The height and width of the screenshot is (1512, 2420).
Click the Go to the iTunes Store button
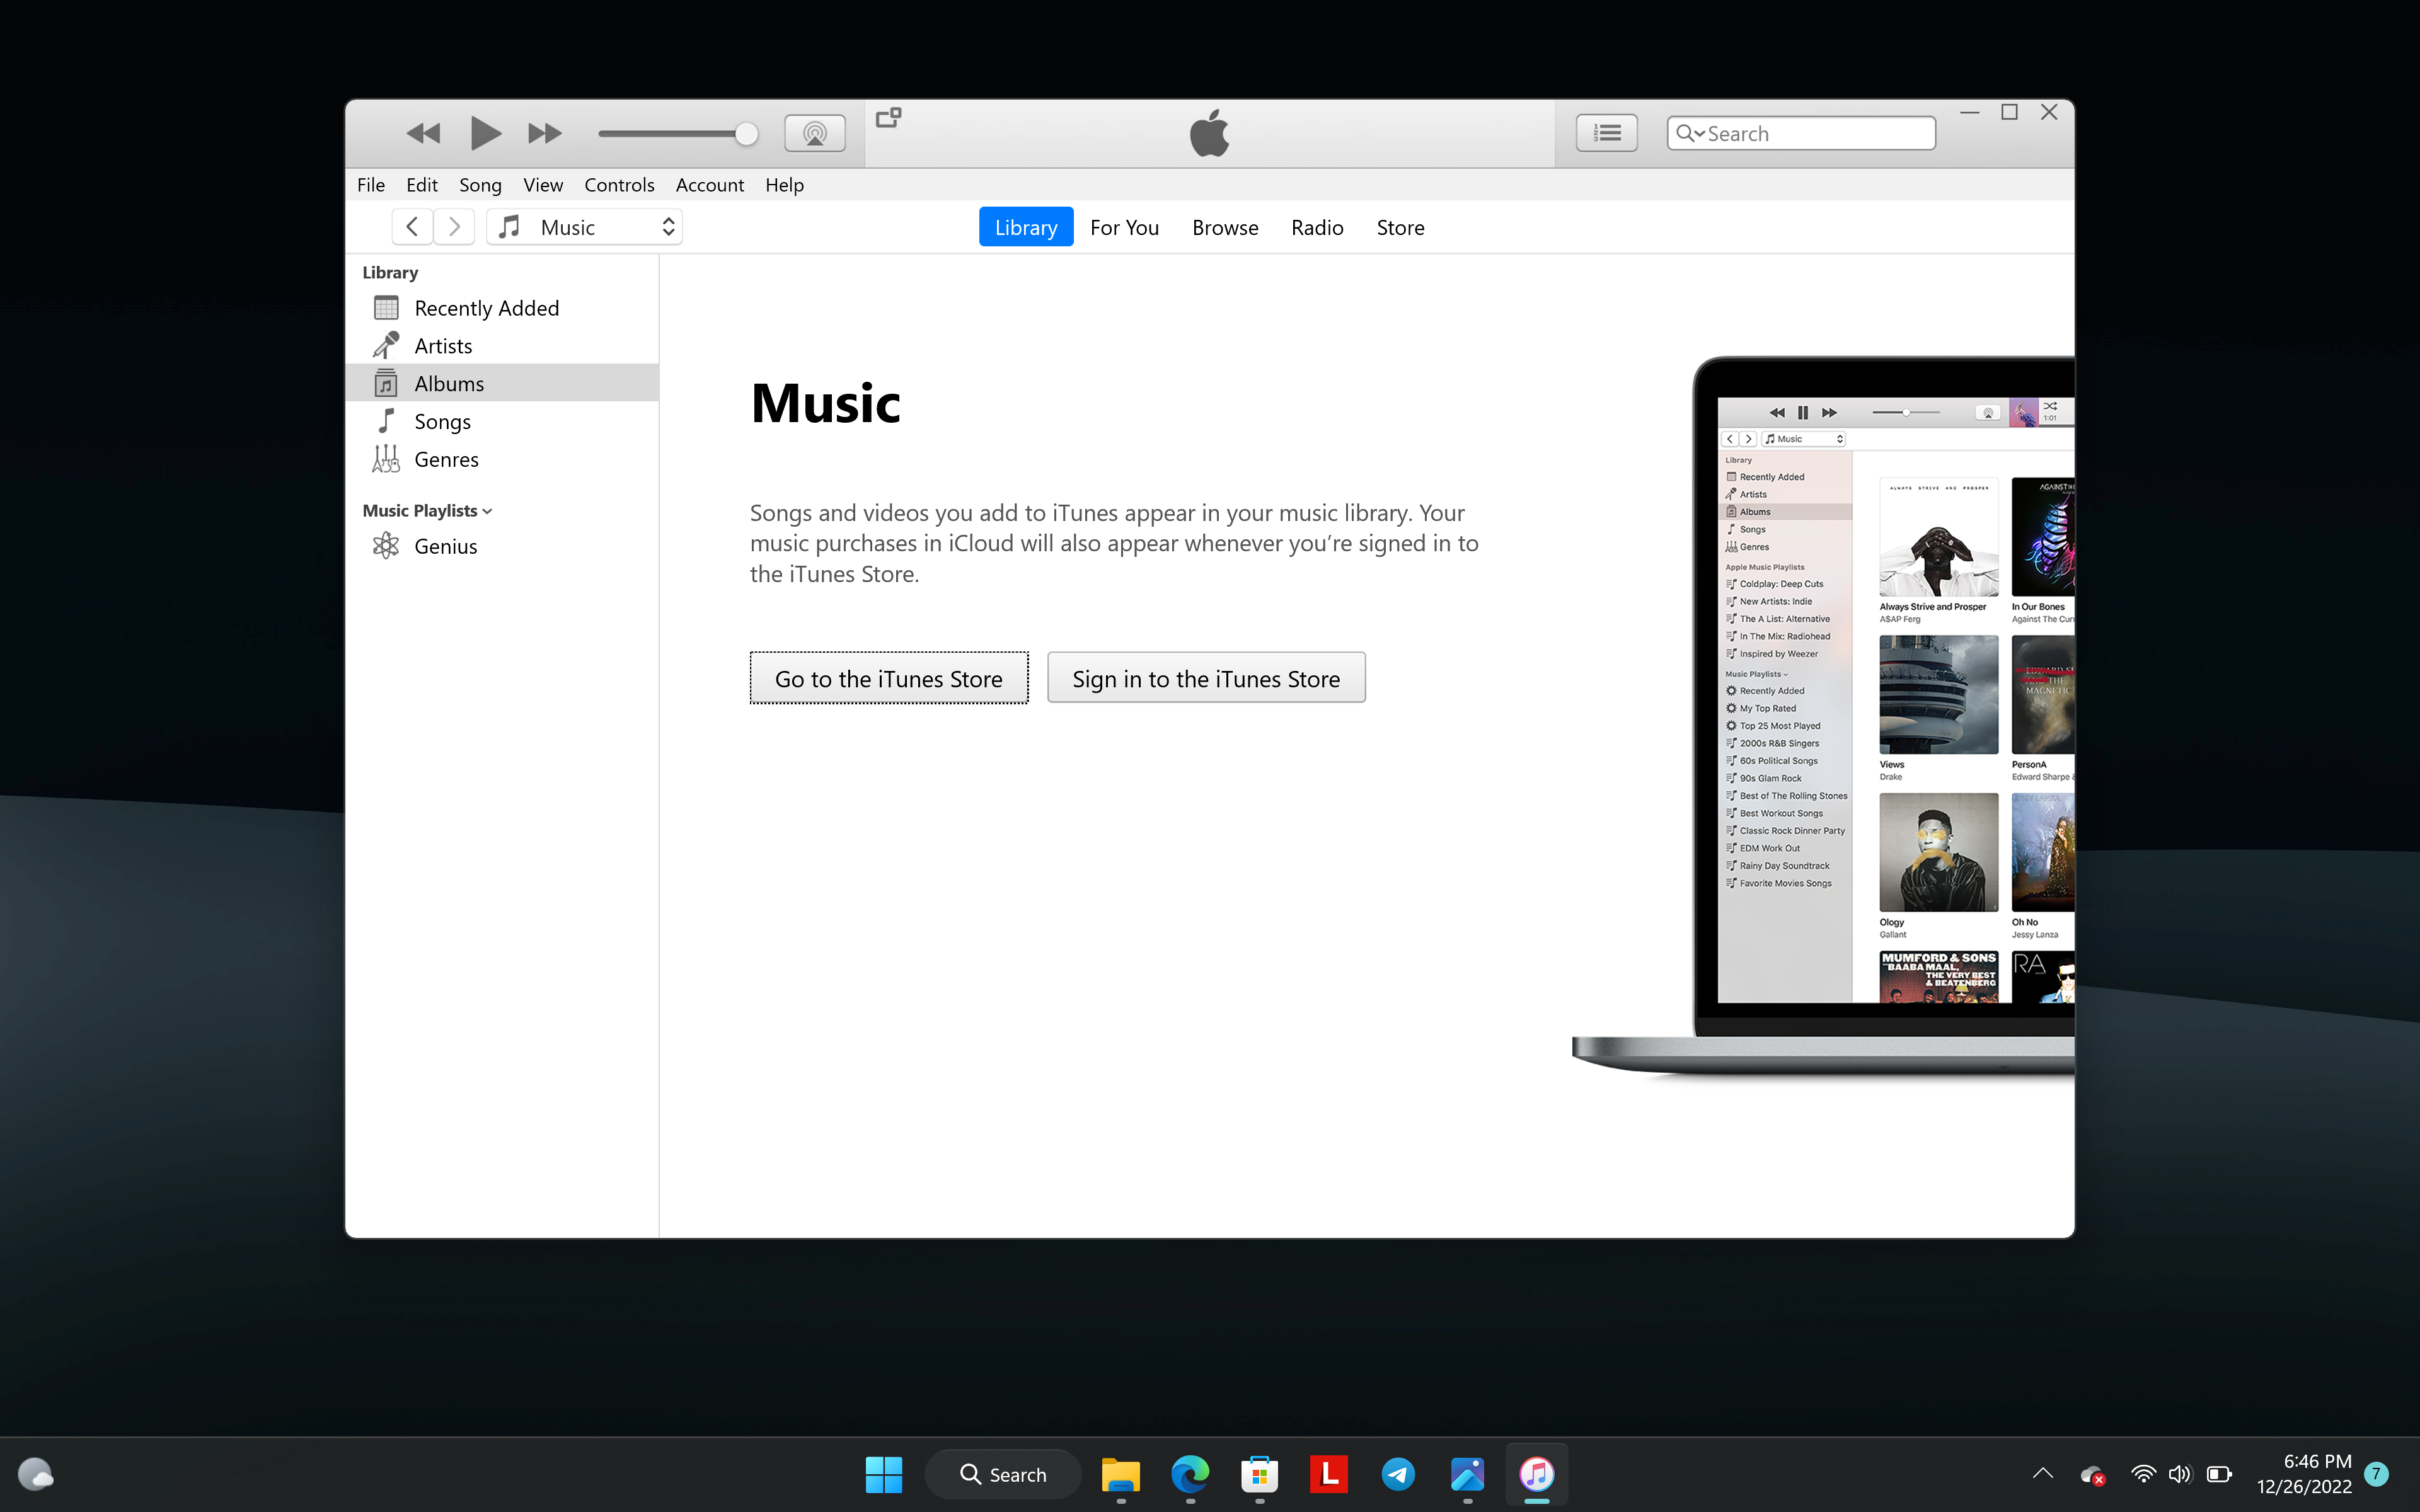[x=889, y=678]
